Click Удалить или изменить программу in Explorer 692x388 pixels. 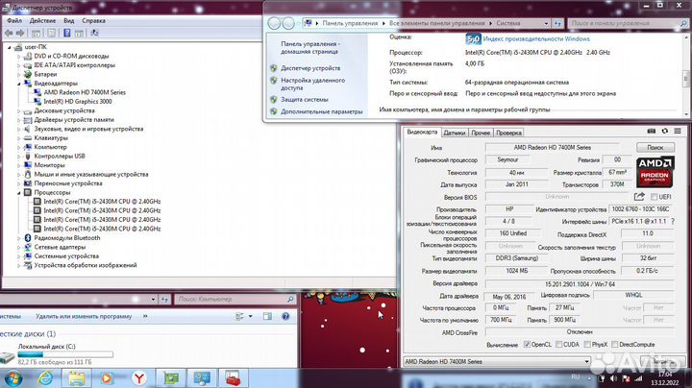(84, 316)
